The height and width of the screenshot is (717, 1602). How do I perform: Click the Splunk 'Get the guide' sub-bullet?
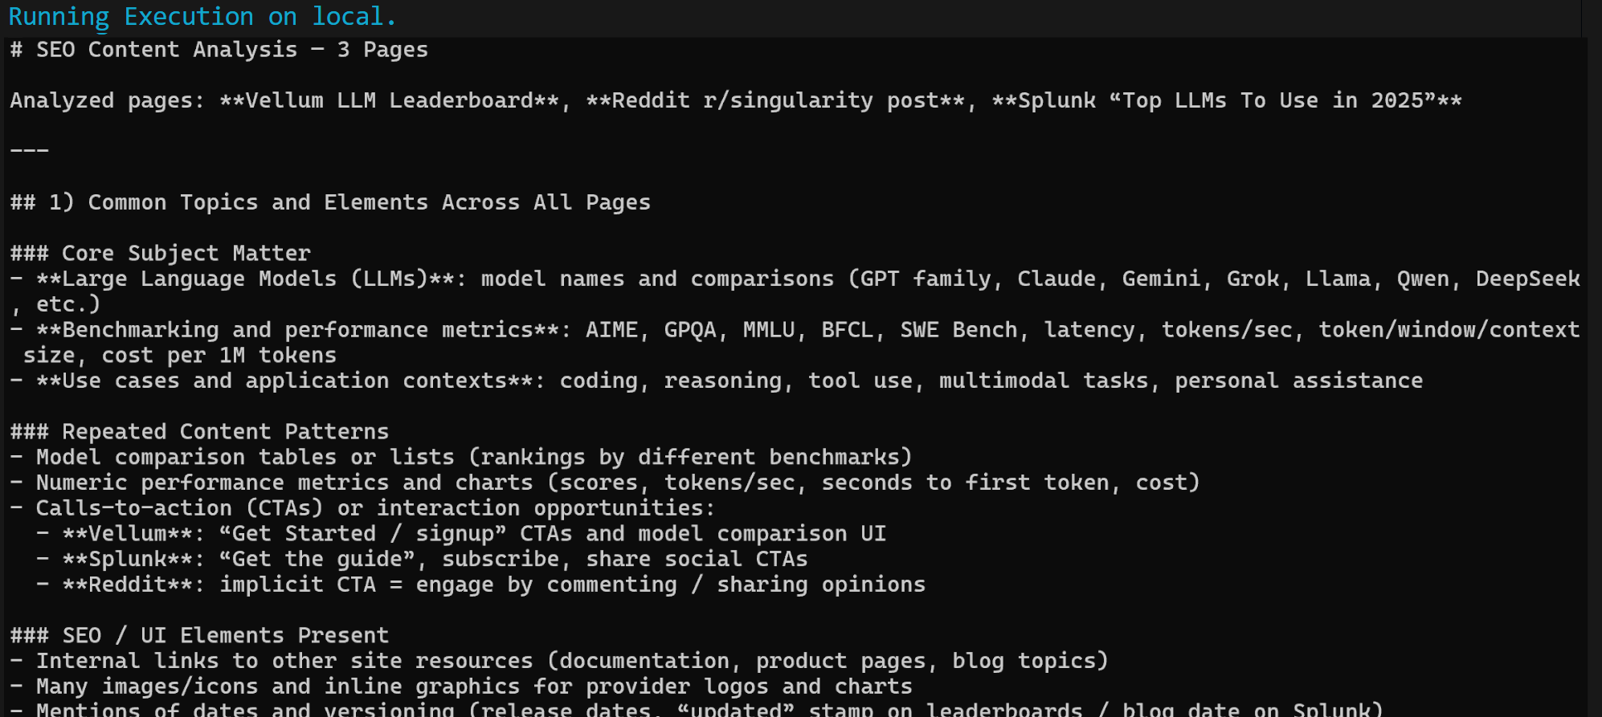[435, 560]
